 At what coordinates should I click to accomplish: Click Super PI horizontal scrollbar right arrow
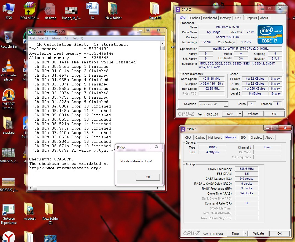(x=158, y=188)
